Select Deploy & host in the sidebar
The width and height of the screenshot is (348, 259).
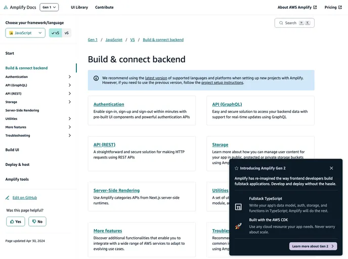(x=17, y=164)
